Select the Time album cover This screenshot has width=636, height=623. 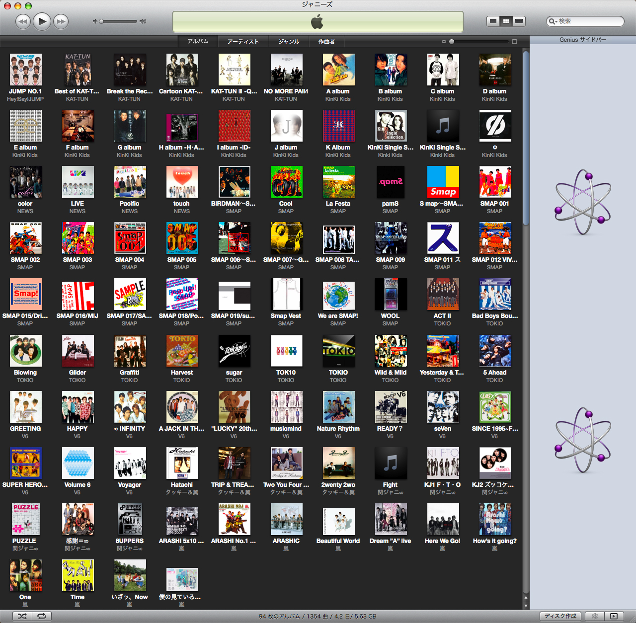click(x=78, y=575)
